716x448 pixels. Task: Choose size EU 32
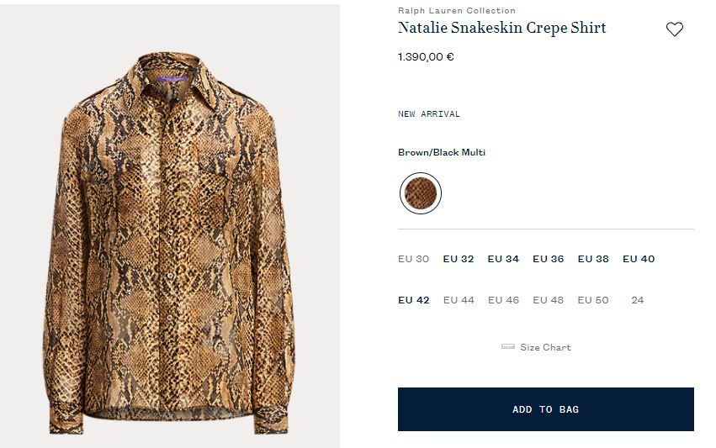(x=459, y=259)
